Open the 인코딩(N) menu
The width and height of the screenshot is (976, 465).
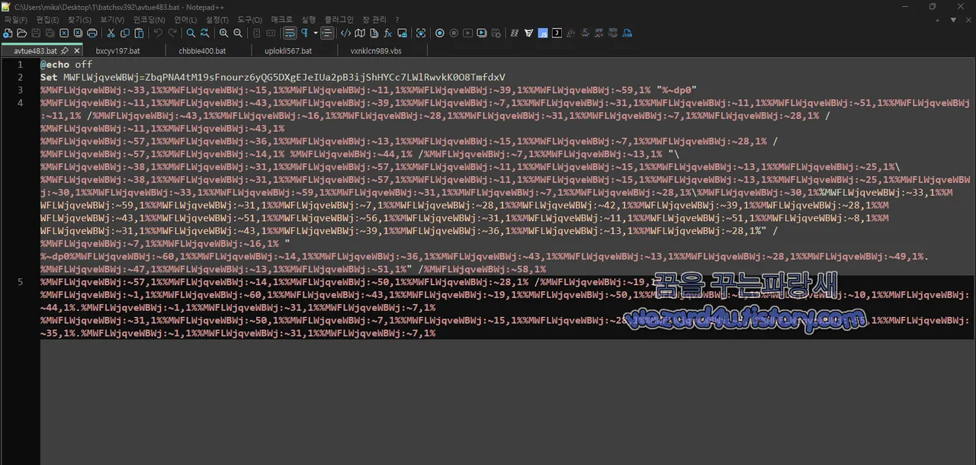(149, 19)
